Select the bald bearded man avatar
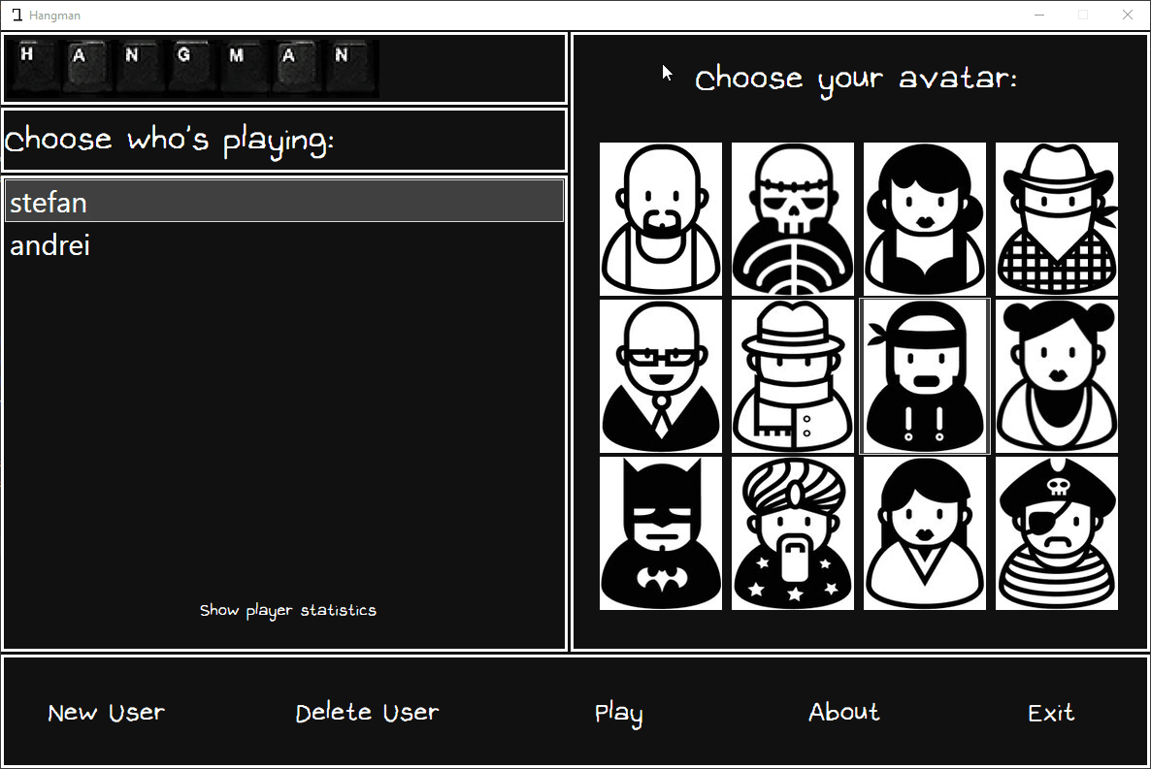Viewport: 1151px width, 769px height. 661,219
